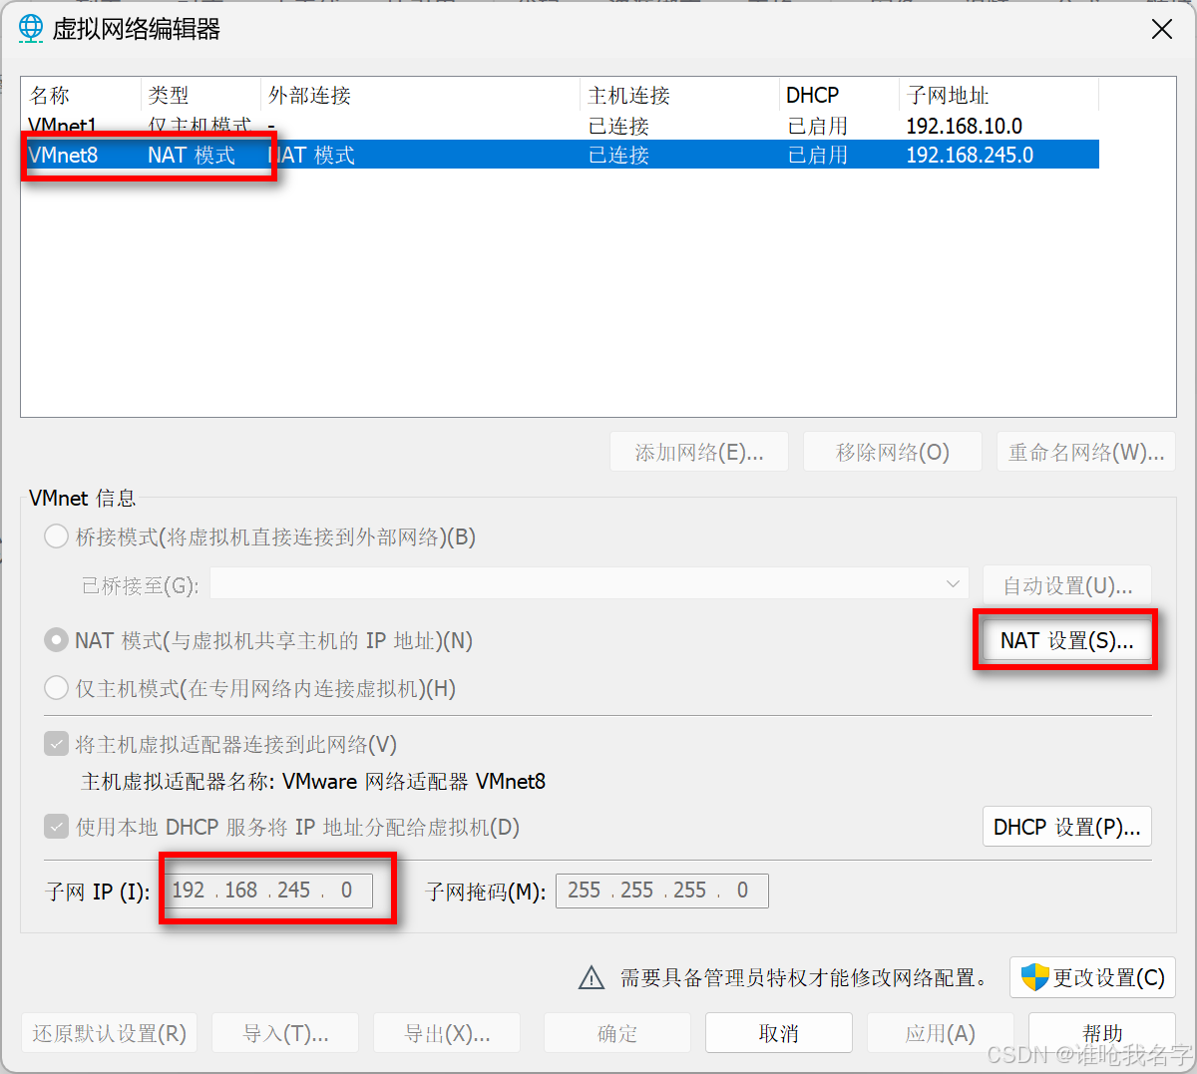1197x1074 pixels.
Task: Click 导入(T)... button
Action: (285, 1033)
